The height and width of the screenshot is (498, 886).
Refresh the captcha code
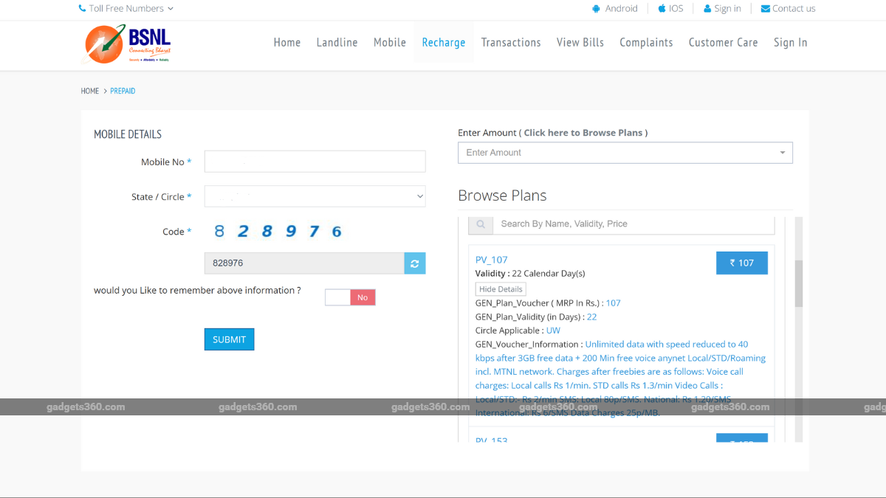click(415, 263)
